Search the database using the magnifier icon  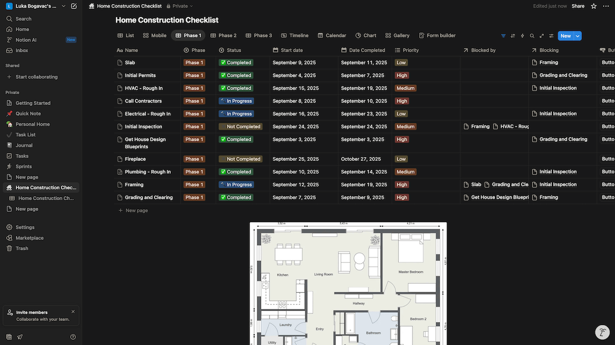pyautogui.click(x=532, y=35)
